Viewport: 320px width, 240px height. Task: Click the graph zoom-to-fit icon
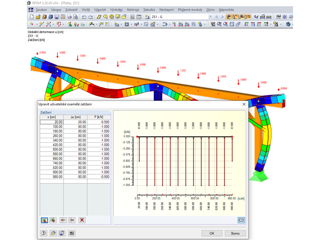tap(241, 220)
